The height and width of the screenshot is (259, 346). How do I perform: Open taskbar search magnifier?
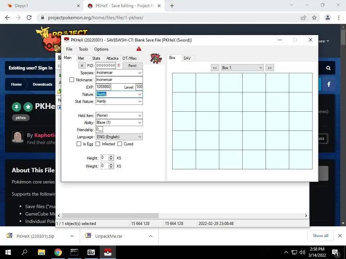[x=24, y=252]
